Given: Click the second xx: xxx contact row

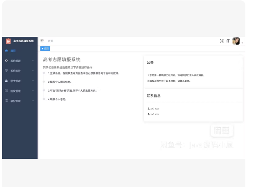Looking at the screenshot, I should 153,114.
